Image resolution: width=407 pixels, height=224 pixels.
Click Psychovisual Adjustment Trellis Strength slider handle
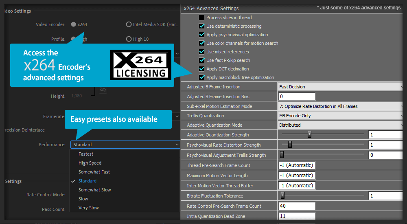[x=282, y=155]
